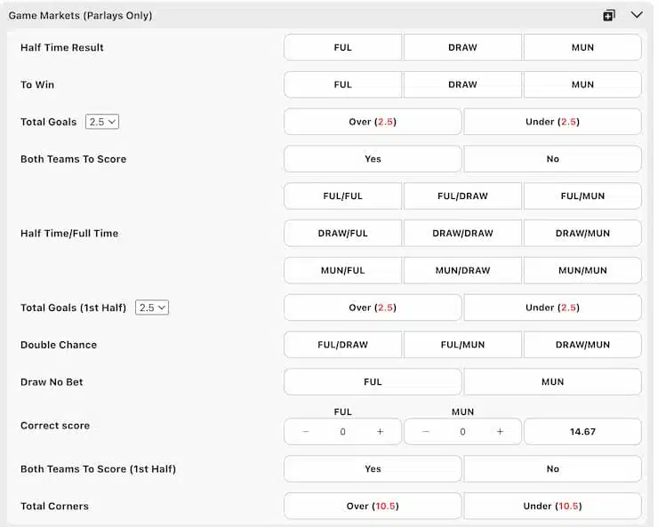The image size is (658, 527).
Task: Choose MUN in To Win row
Action: pos(582,84)
